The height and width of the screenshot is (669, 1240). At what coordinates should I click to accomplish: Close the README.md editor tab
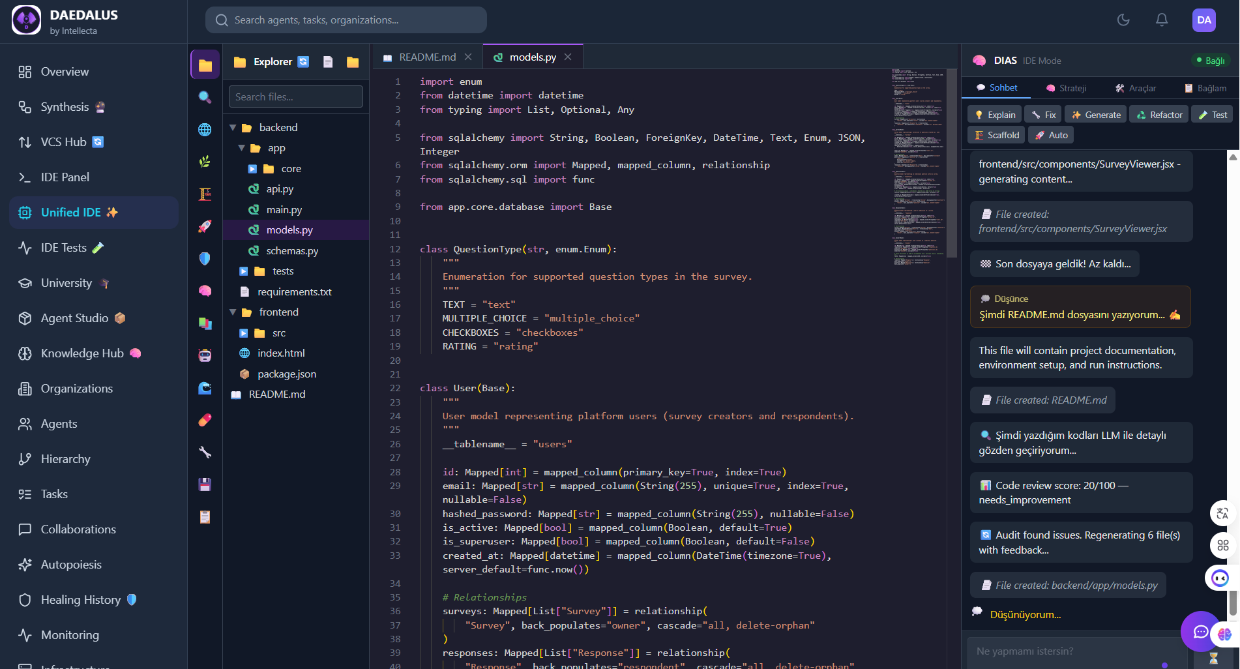coord(468,57)
